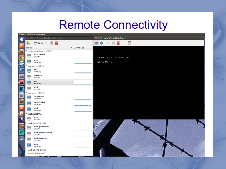Click the run icon in vpn Virtual Machine toolbar
Screen dimensions: 226x169
(108, 43)
